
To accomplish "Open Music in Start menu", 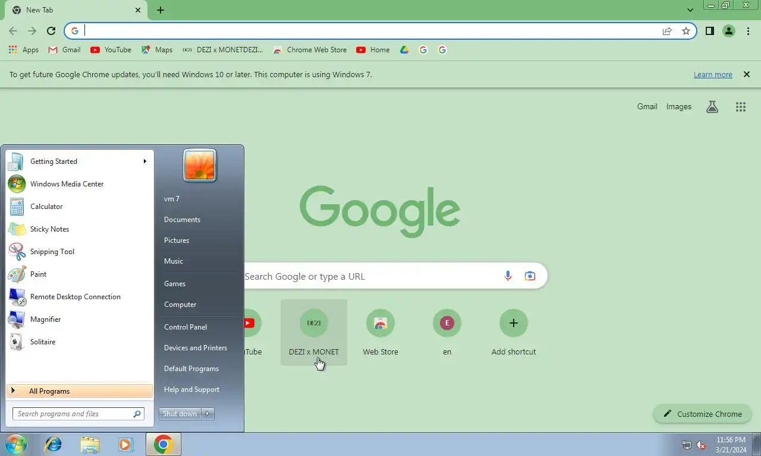I will [174, 261].
